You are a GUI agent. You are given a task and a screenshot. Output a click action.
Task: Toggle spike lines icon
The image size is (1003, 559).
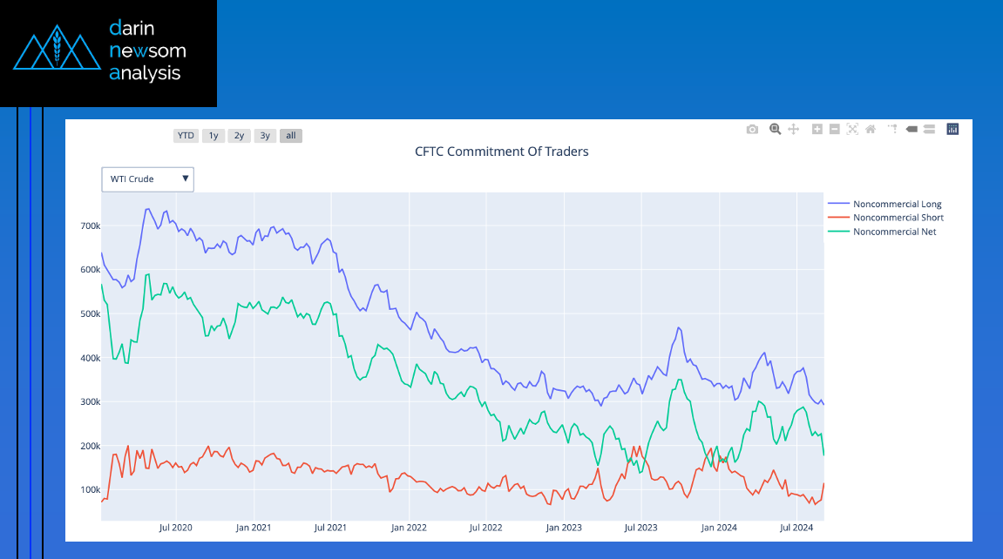(x=893, y=129)
